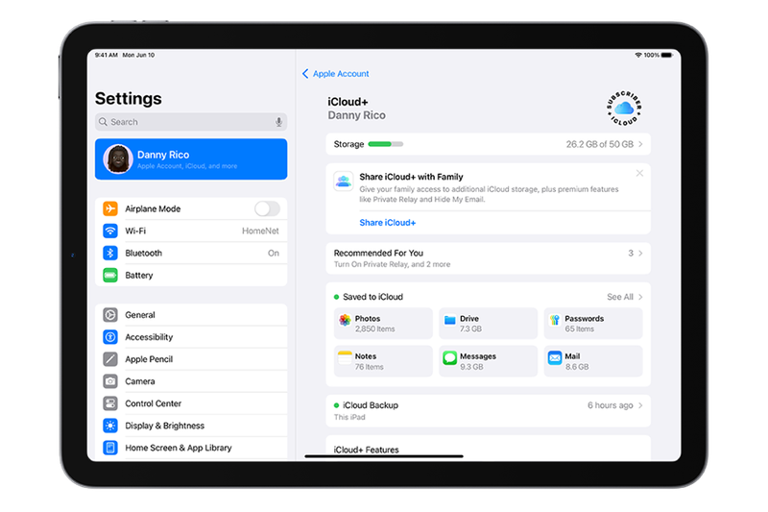768x512 pixels.
Task: Tap the Wi-Fi status bar indicator
Action: click(638, 55)
